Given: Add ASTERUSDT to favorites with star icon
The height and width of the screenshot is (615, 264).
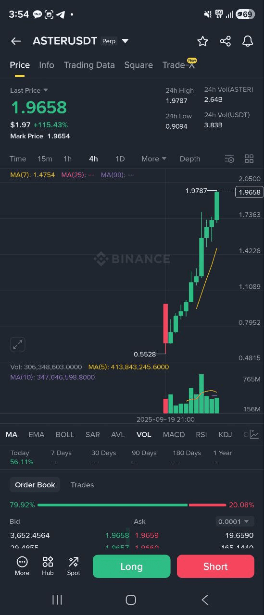Looking at the screenshot, I should 203,41.
